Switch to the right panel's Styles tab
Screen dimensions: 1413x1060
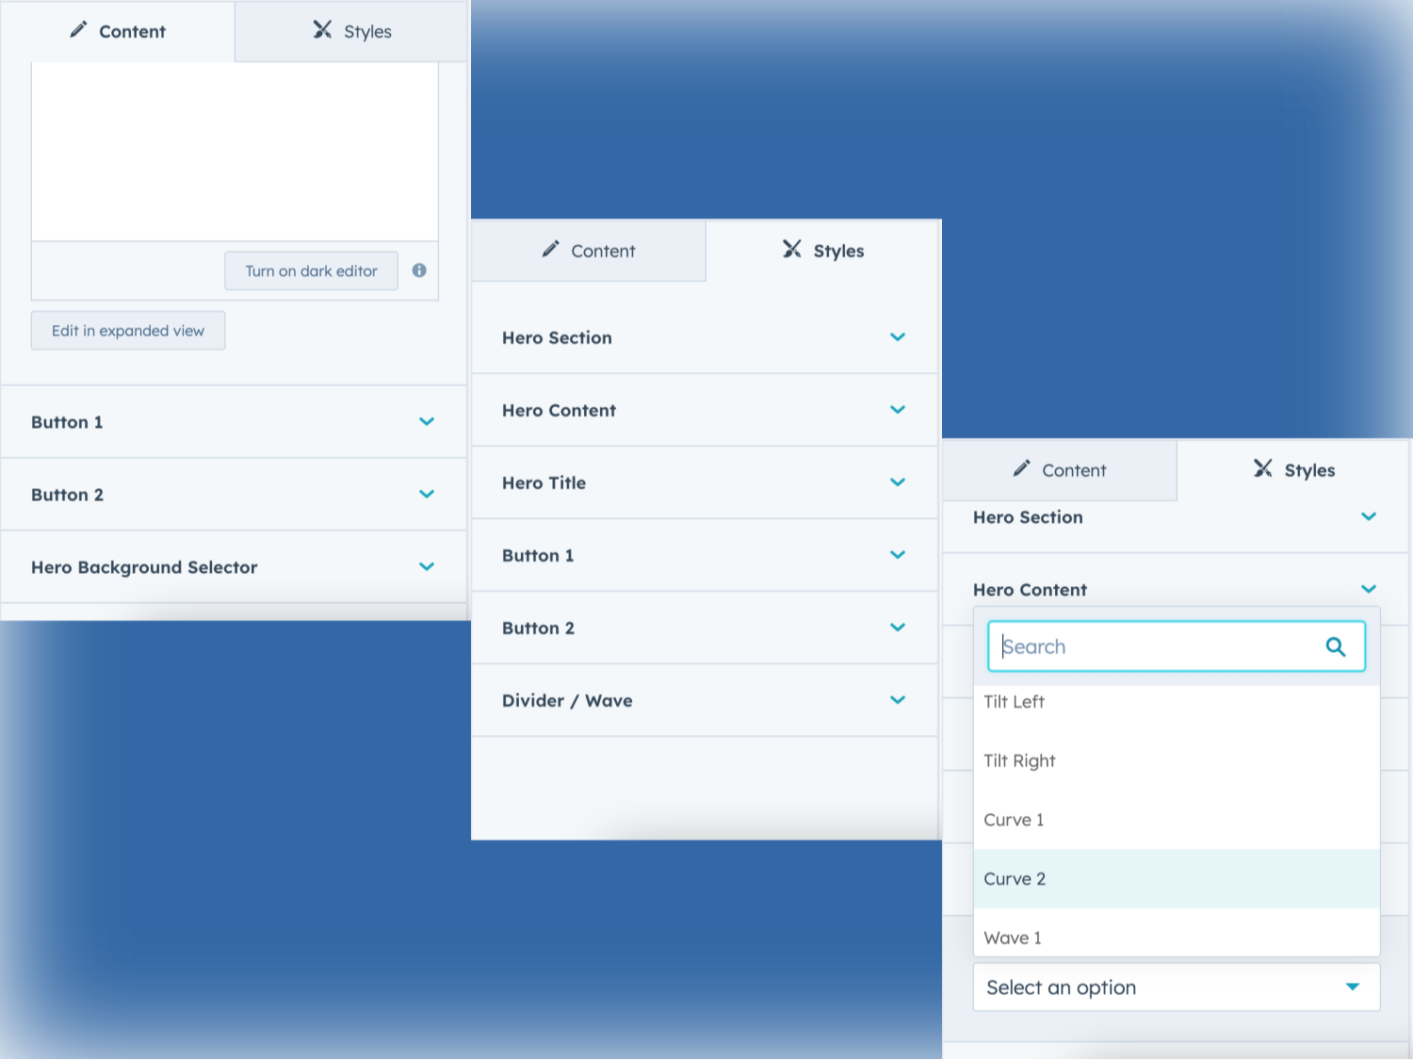coord(1292,469)
